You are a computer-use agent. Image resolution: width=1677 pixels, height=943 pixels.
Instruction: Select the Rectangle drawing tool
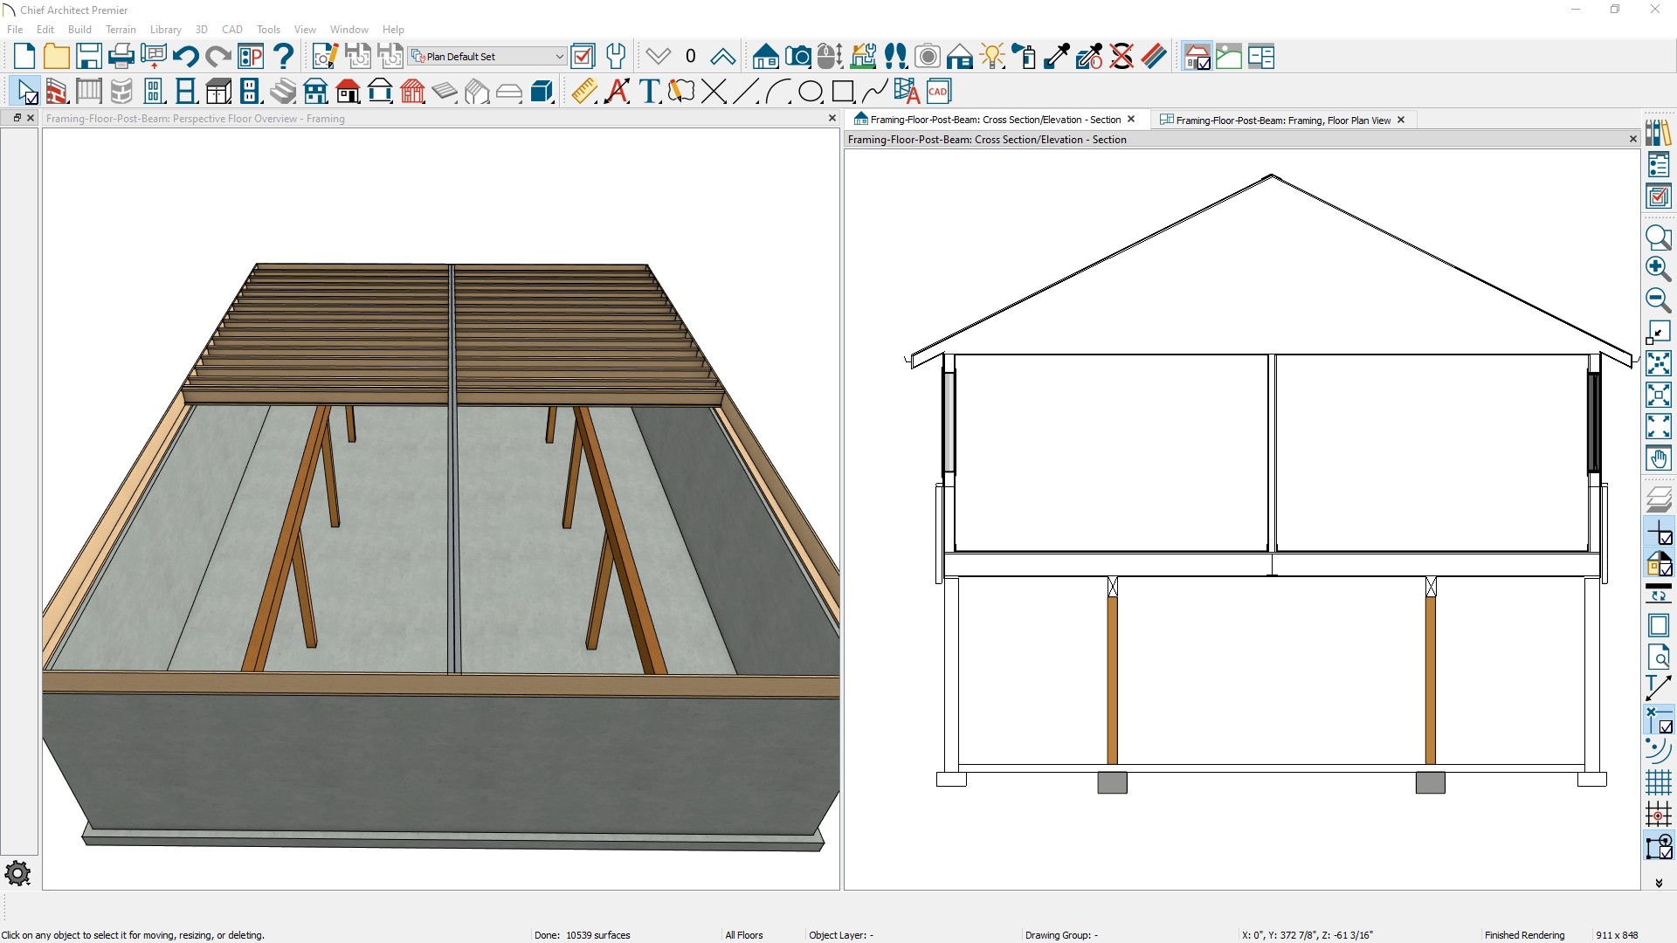click(x=843, y=91)
